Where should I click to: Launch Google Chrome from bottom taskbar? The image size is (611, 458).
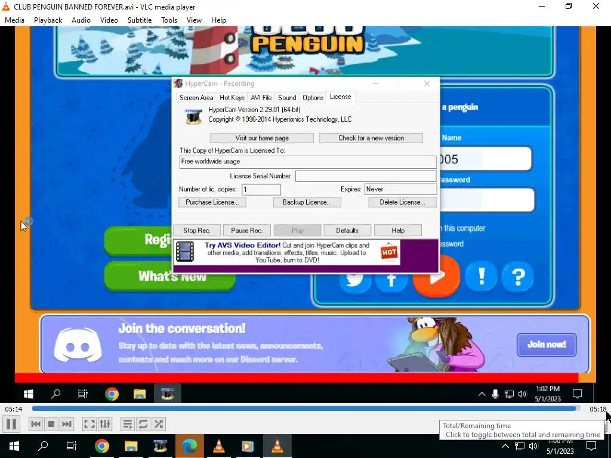[x=101, y=446]
